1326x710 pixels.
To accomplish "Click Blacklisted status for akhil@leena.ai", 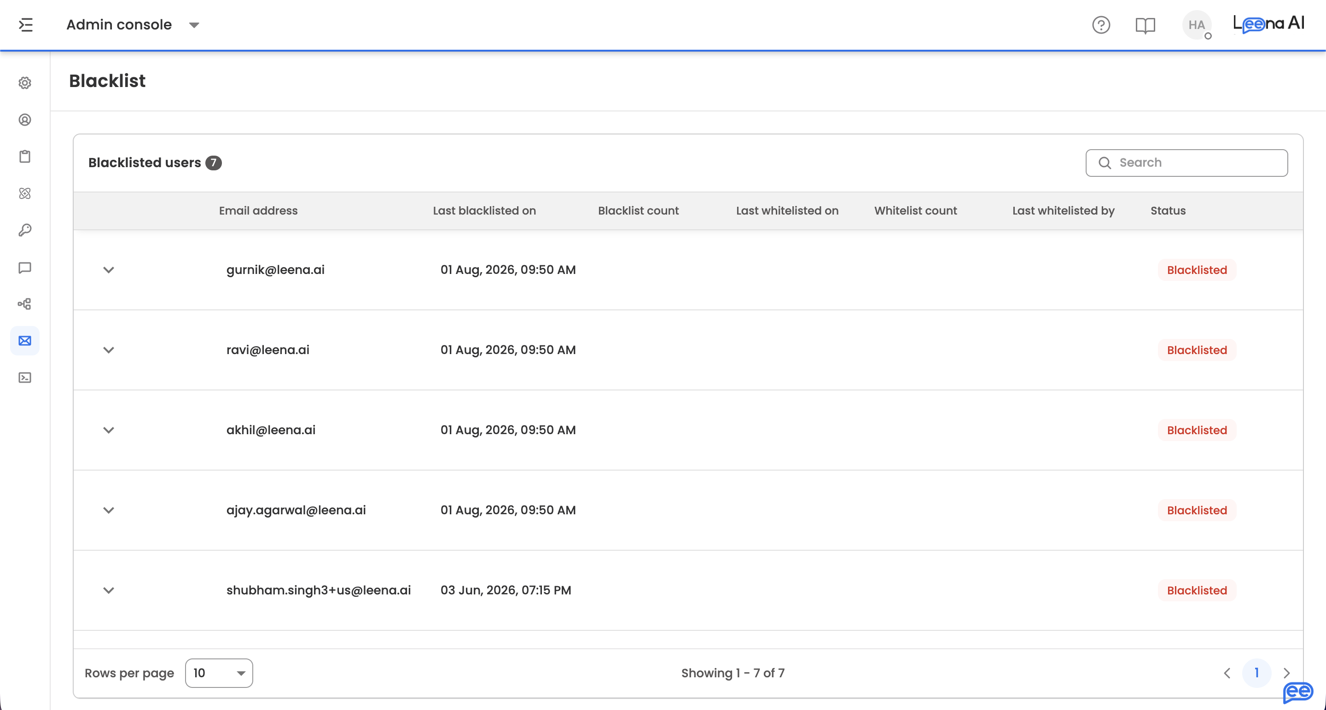I will [x=1197, y=430].
